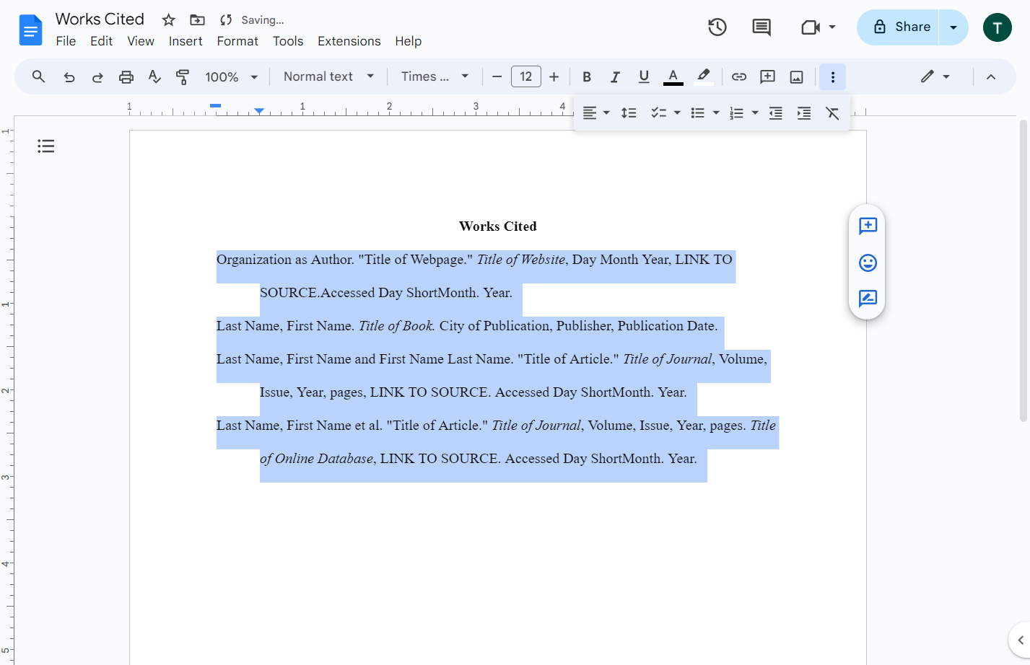Open the Google Docs home icon
This screenshot has height=665, width=1030.
[x=30, y=30]
